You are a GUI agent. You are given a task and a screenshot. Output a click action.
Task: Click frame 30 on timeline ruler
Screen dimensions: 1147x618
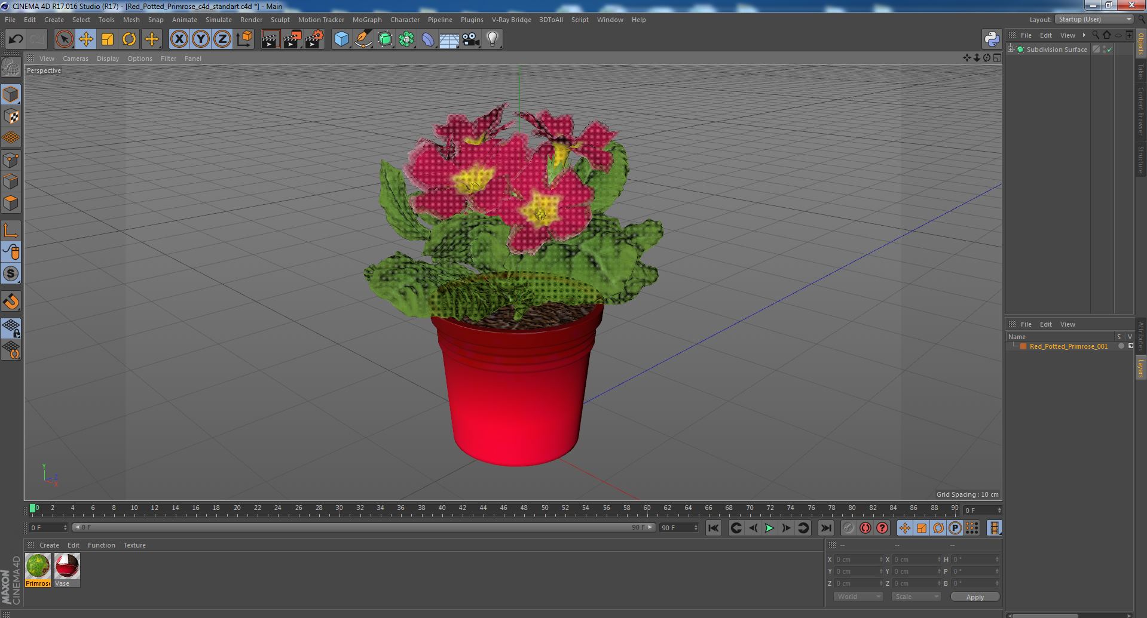click(x=339, y=508)
